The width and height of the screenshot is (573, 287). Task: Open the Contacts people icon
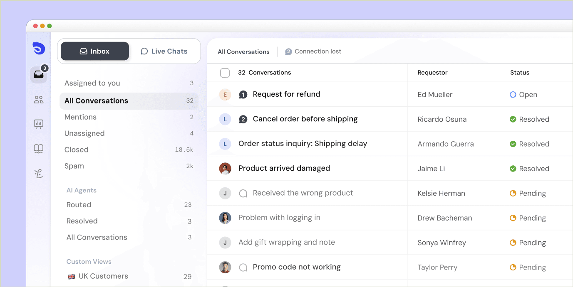(38, 100)
